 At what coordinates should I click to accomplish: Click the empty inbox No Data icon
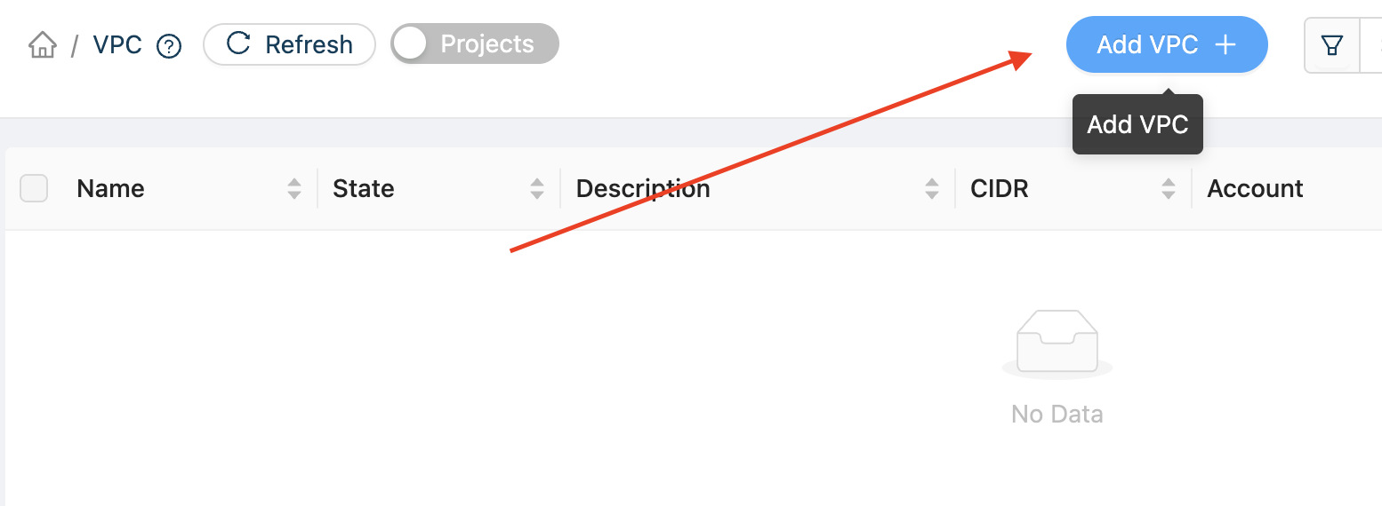1057,345
